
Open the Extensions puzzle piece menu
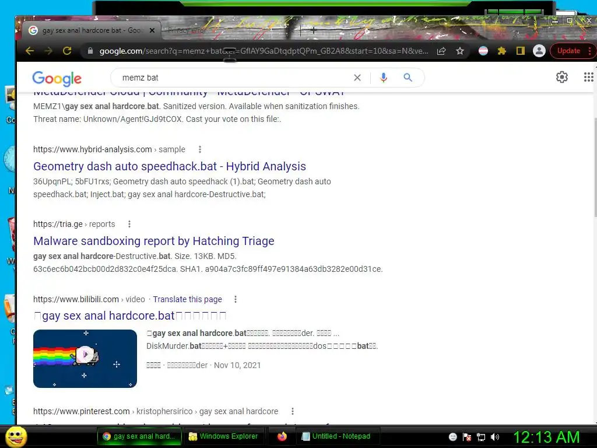point(502,51)
